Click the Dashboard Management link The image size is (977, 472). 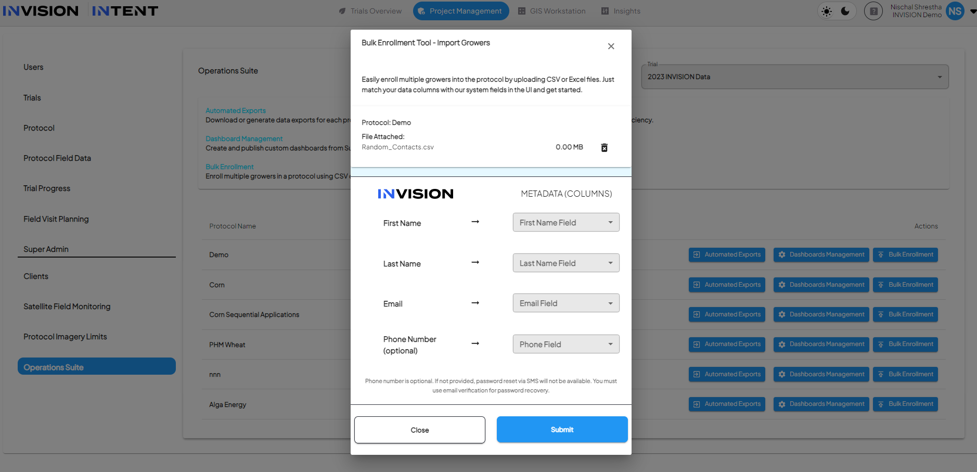pos(244,138)
